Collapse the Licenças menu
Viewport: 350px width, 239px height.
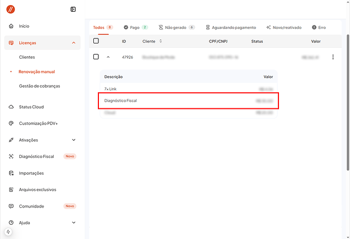coord(74,43)
